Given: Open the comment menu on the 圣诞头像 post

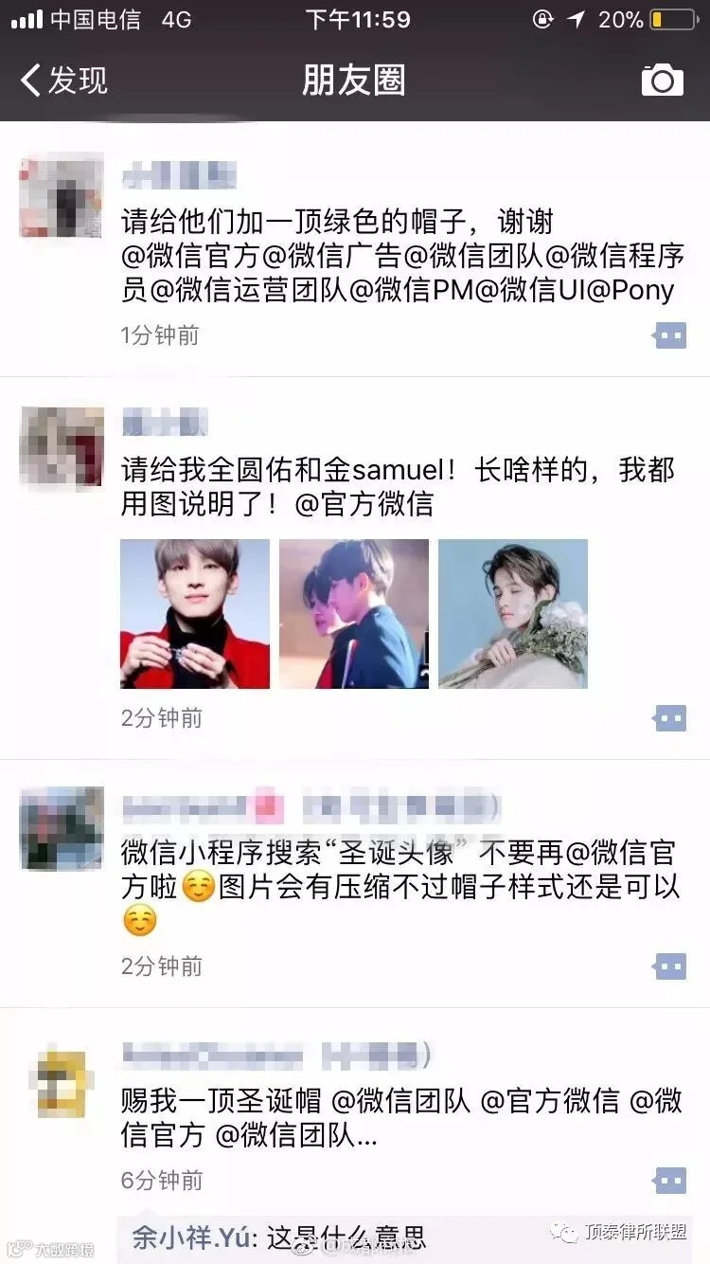Looking at the screenshot, I should tap(669, 966).
